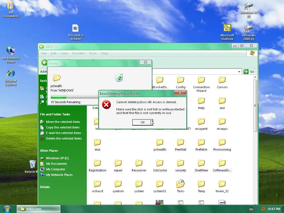Image resolution: width=284 pixels, height=213 pixels.
Task: Click the green Back arrow button
Action: click(x=44, y=62)
